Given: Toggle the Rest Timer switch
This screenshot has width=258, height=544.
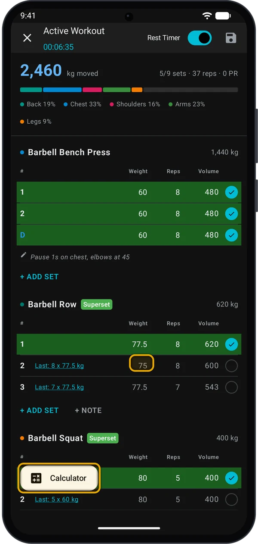Looking at the screenshot, I should tap(200, 38).
